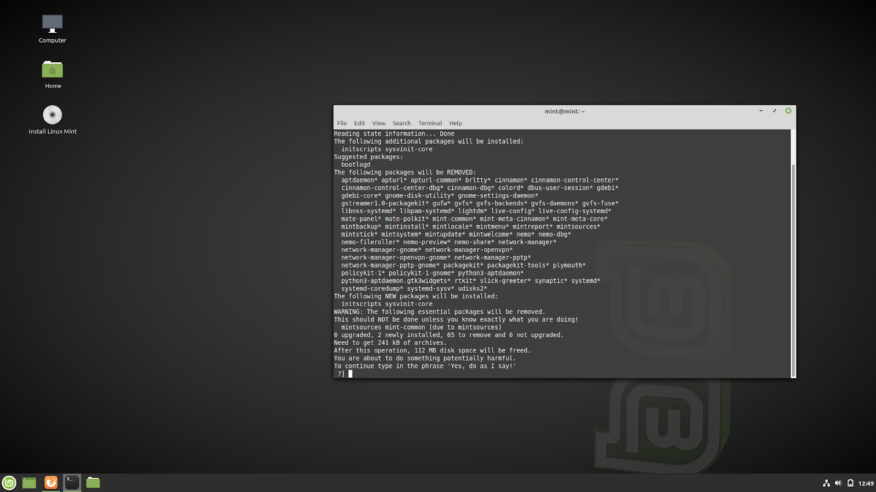Open the battery power tray icon

pyautogui.click(x=850, y=483)
